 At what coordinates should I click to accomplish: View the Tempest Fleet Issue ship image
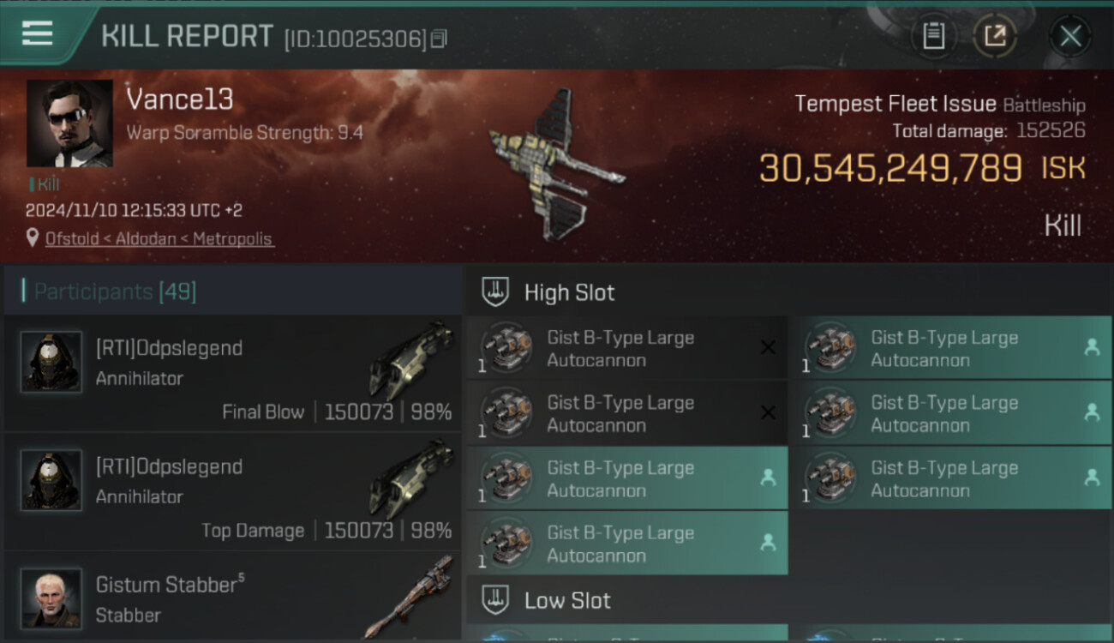tap(557, 165)
